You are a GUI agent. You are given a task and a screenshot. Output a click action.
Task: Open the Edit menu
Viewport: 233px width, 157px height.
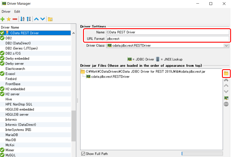coord(17,12)
